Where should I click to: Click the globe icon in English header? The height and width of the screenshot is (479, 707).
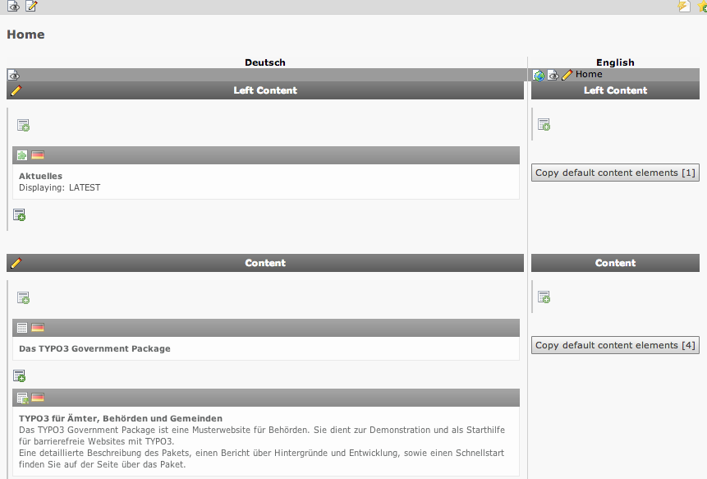539,76
